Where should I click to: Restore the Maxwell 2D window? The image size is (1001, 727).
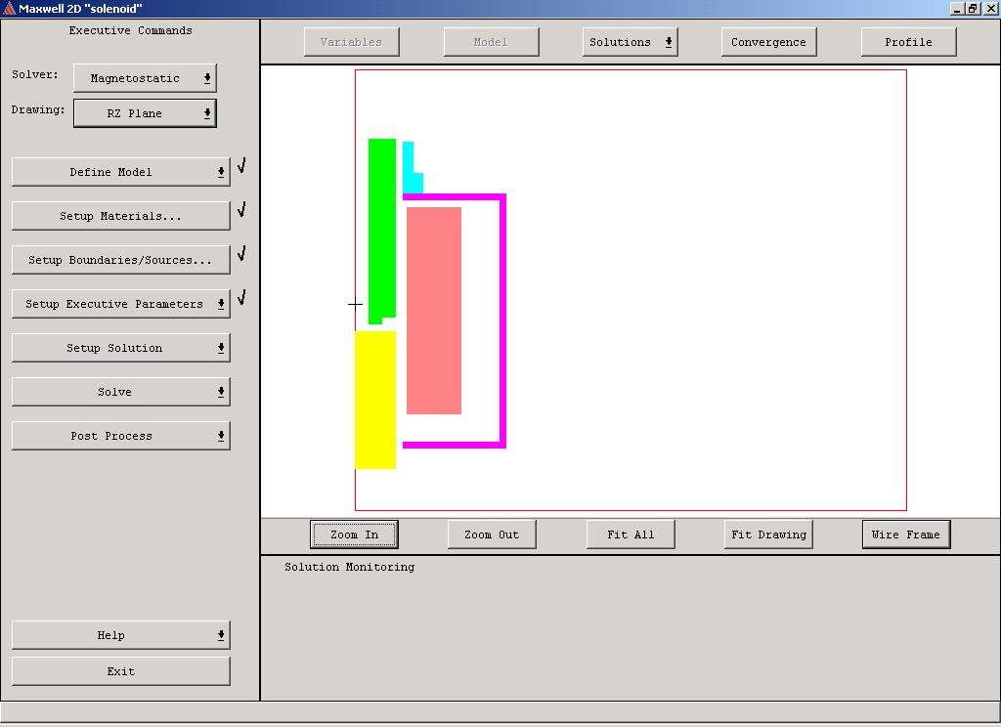pos(973,8)
